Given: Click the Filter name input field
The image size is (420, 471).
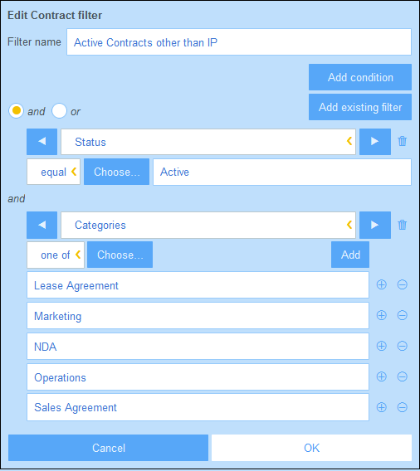Looking at the screenshot, I should click(x=239, y=42).
